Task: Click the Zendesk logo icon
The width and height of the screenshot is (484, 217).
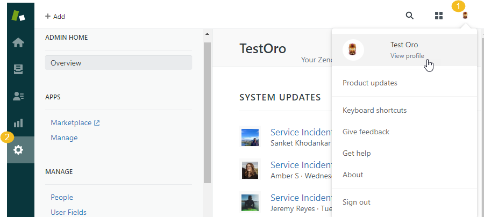Action: coord(18,15)
